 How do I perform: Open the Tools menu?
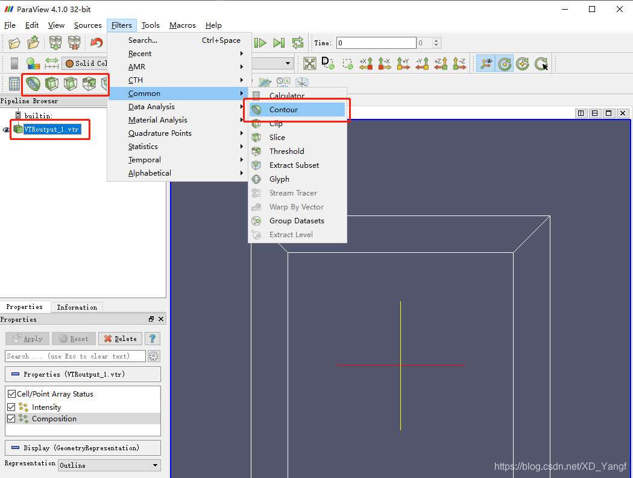click(151, 25)
